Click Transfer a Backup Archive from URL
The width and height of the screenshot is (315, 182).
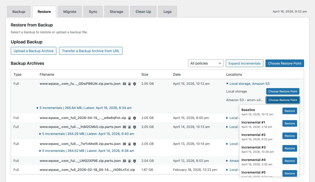pos(91,51)
